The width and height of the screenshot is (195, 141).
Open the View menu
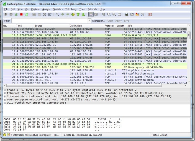(20, 9)
